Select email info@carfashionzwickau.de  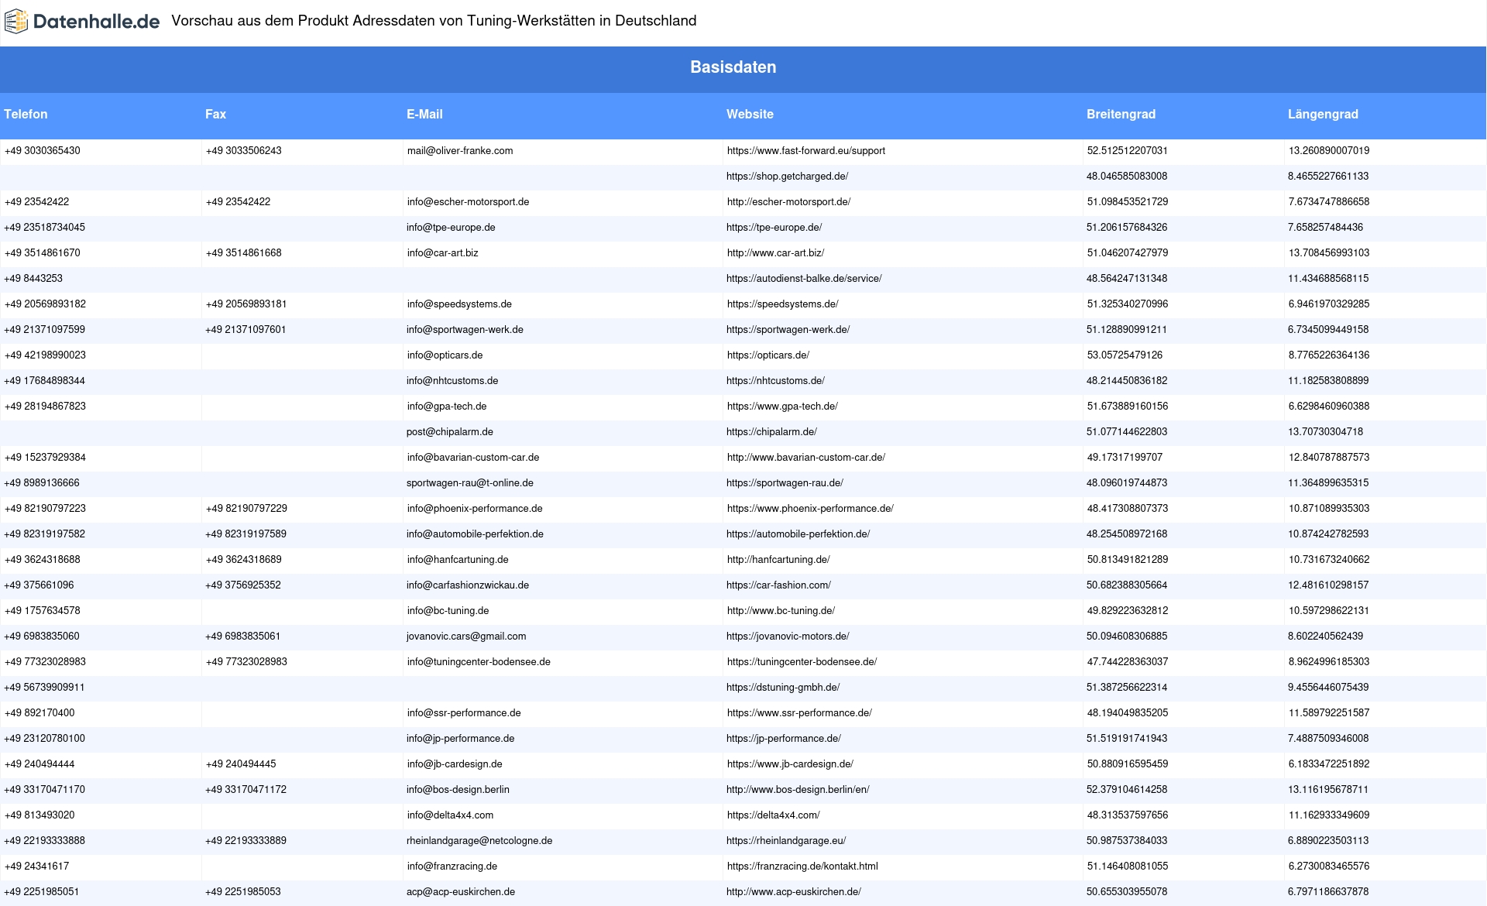click(x=468, y=585)
